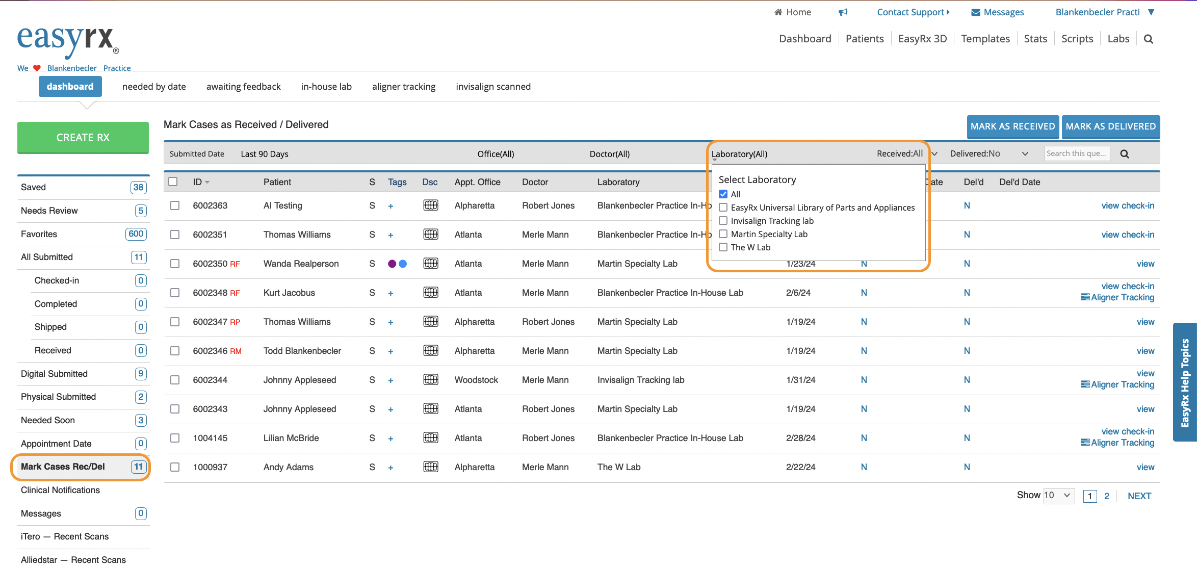Open Messages envelope link in header
Screen dimensions: 1197x567
tap(997, 12)
